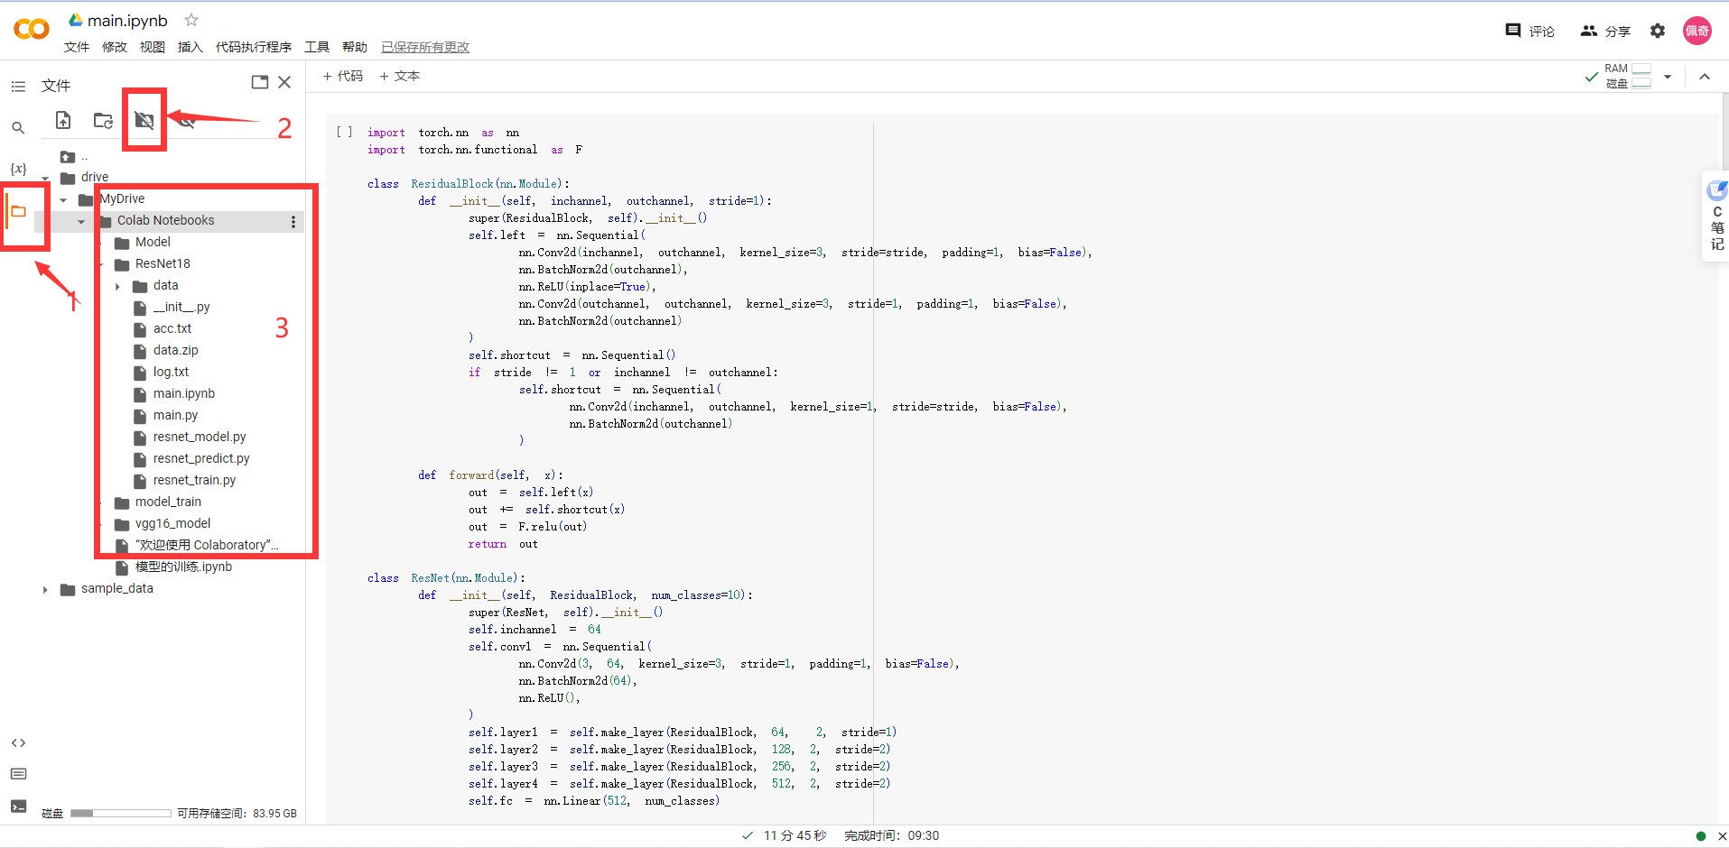
Task: Open the 代码执行程序 menu
Action: [254, 47]
